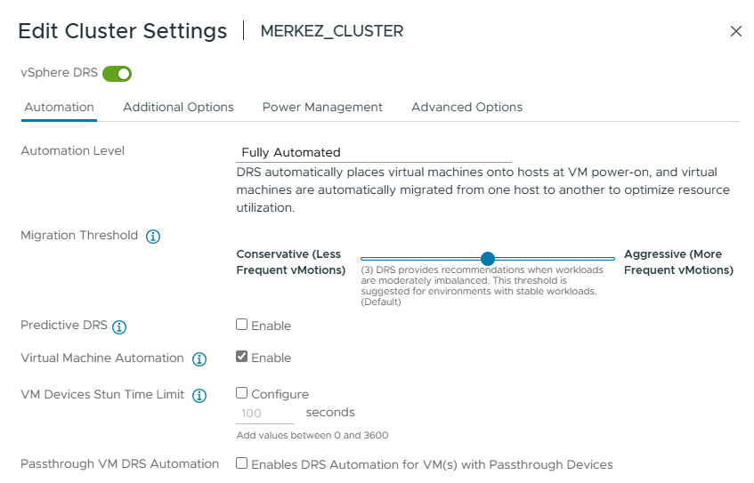
Task: Click the Migration Threshold info icon
Action: [x=153, y=237]
